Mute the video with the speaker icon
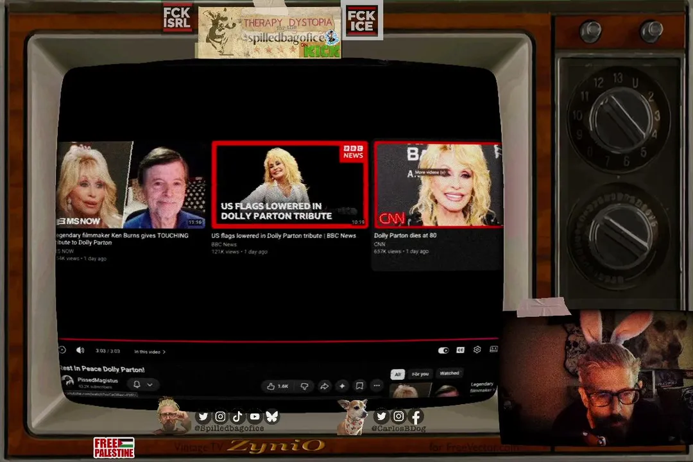The width and height of the screenshot is (693, 462). click(80, 350)
